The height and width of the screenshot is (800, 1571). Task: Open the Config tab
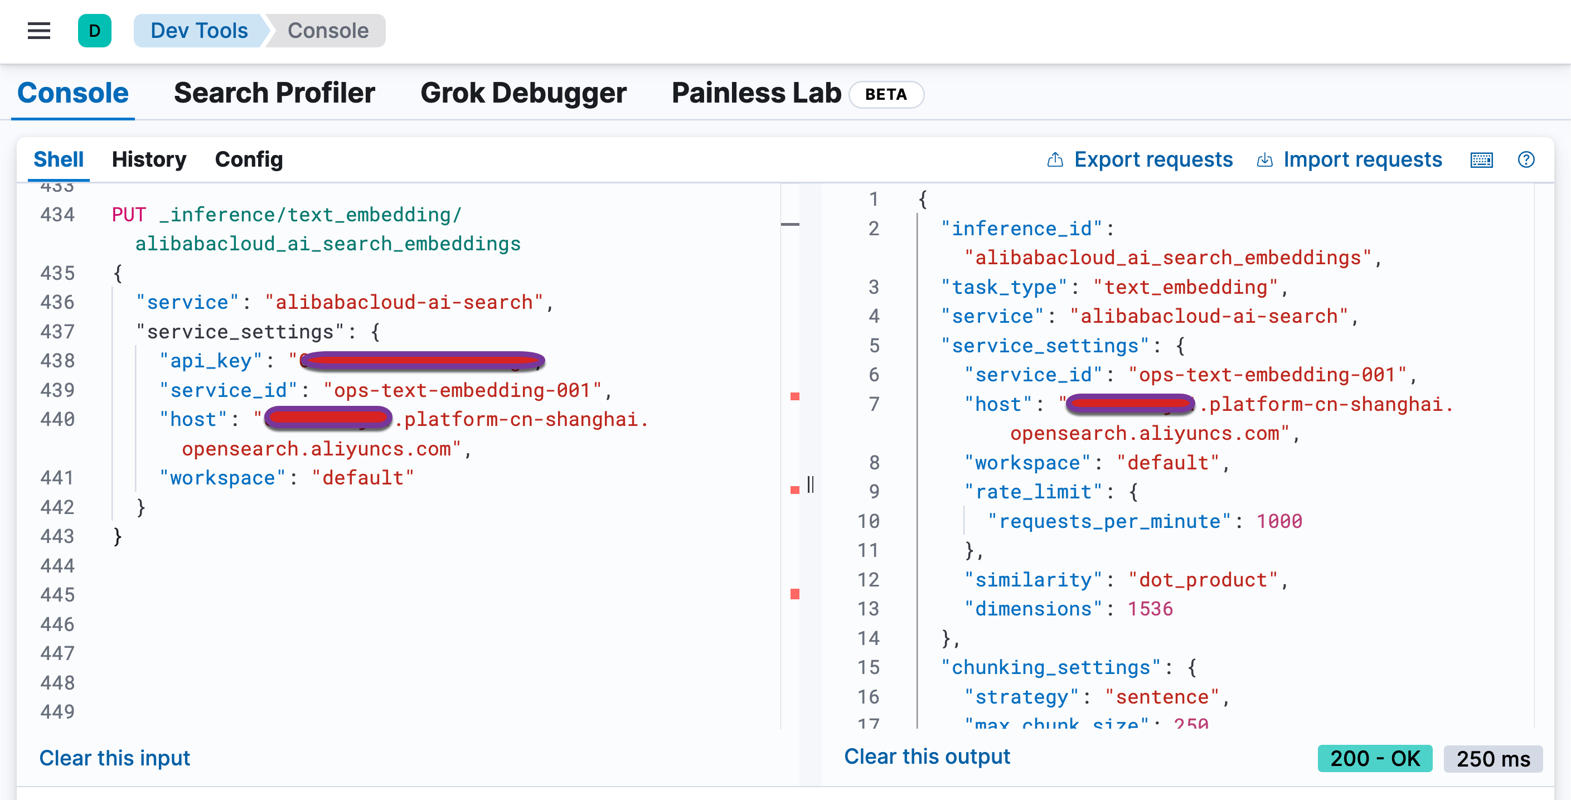coord(249,159)
